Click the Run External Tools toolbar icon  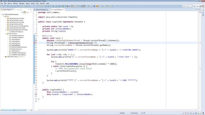[x=67, y=6]
